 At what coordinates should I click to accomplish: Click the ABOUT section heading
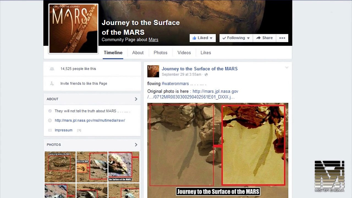(53, 99)
